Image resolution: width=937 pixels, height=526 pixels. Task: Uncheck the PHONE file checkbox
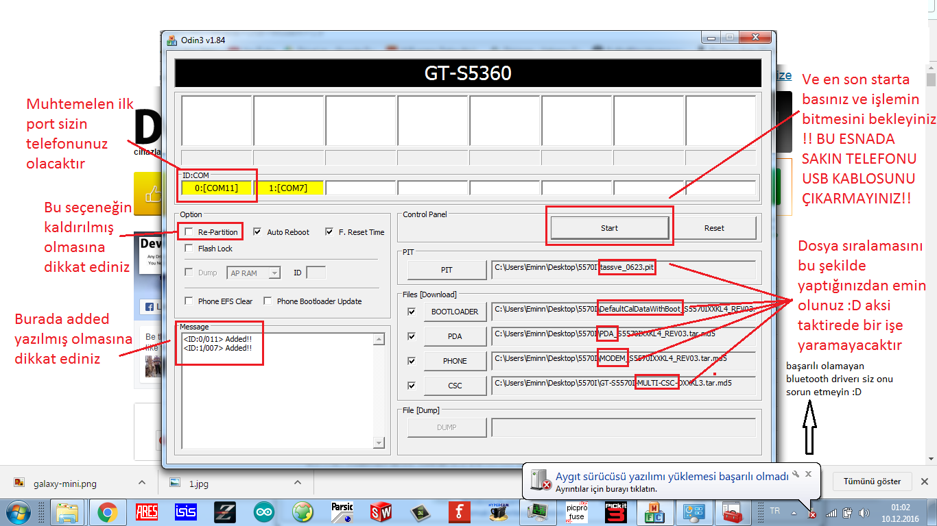pyautogui.click(x=412, y=361)
